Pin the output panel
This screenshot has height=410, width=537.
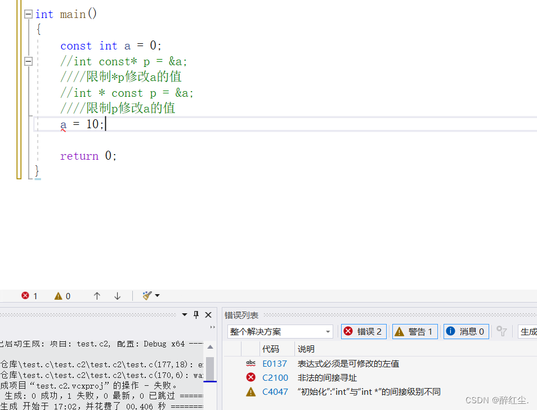pos(196,314)
